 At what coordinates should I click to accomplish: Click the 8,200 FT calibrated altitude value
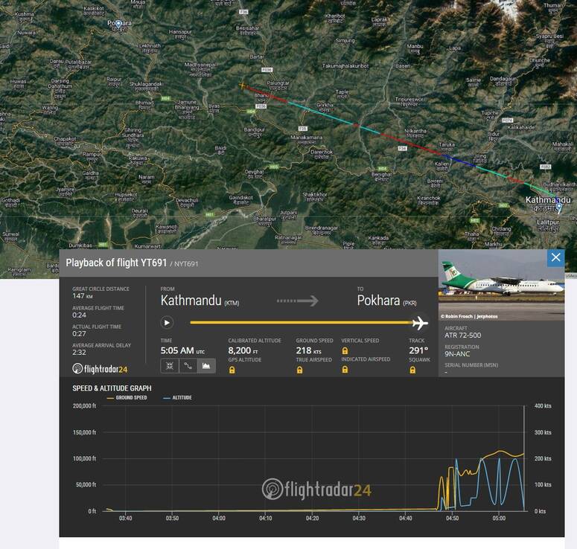tap(243, 350)
